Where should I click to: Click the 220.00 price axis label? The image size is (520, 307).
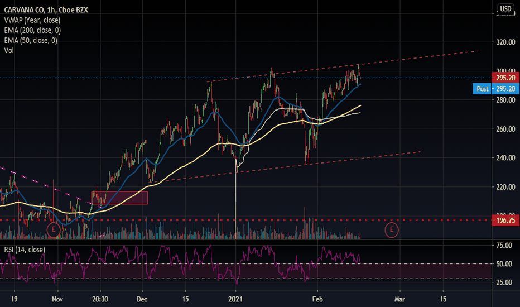505,187
